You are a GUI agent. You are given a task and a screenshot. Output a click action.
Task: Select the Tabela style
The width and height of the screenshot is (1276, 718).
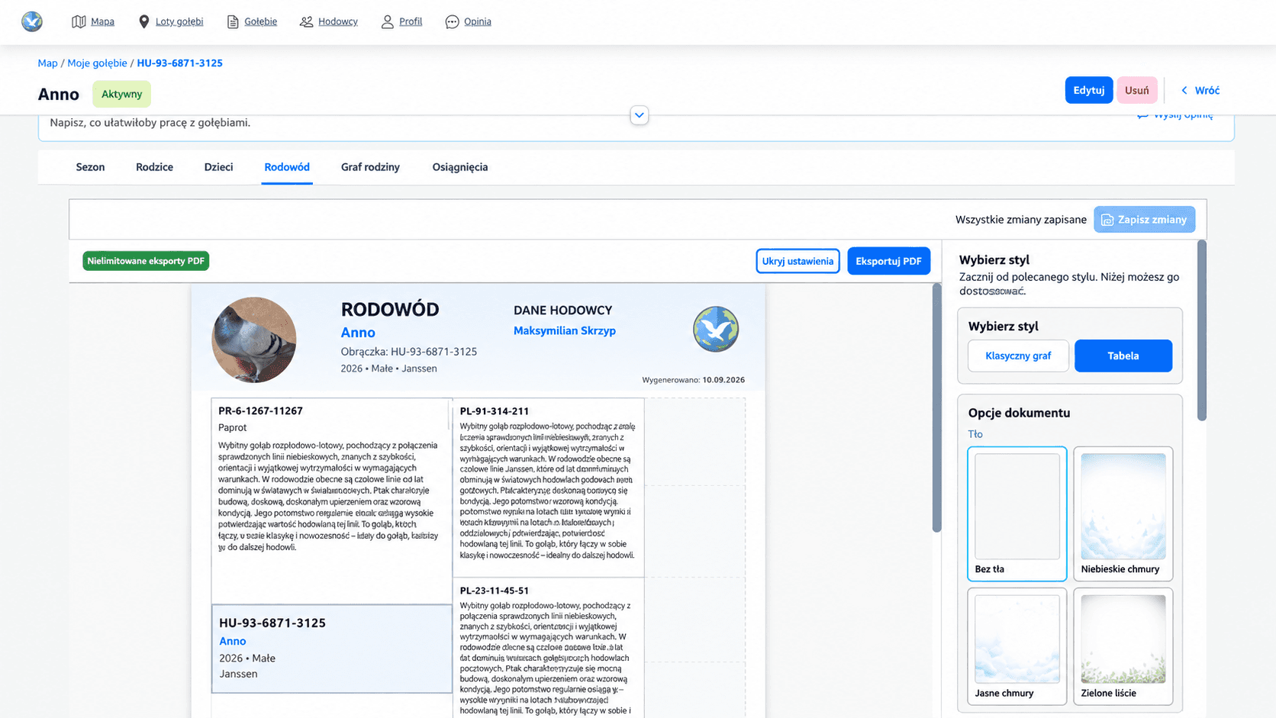pos(1123,356)
